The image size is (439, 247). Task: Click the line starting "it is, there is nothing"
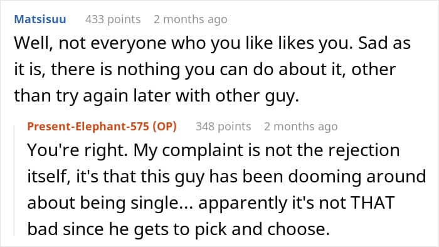(205, 70)
